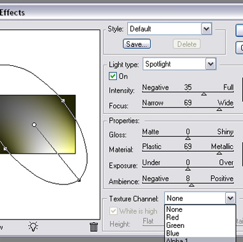Click the Texture Channel dropdown arrow
The image size is (243, 242).
pos(230,198)
